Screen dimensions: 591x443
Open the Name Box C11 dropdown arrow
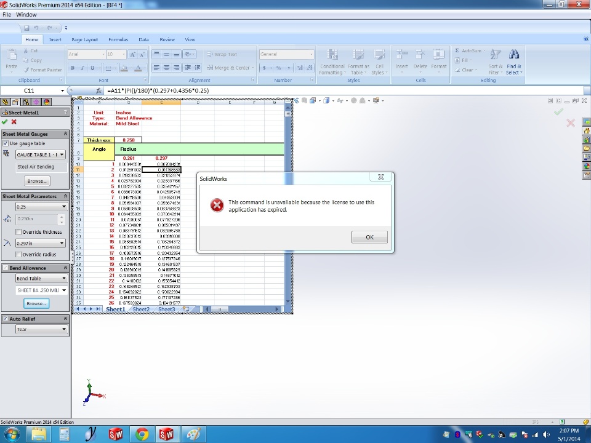pos(62,91)
